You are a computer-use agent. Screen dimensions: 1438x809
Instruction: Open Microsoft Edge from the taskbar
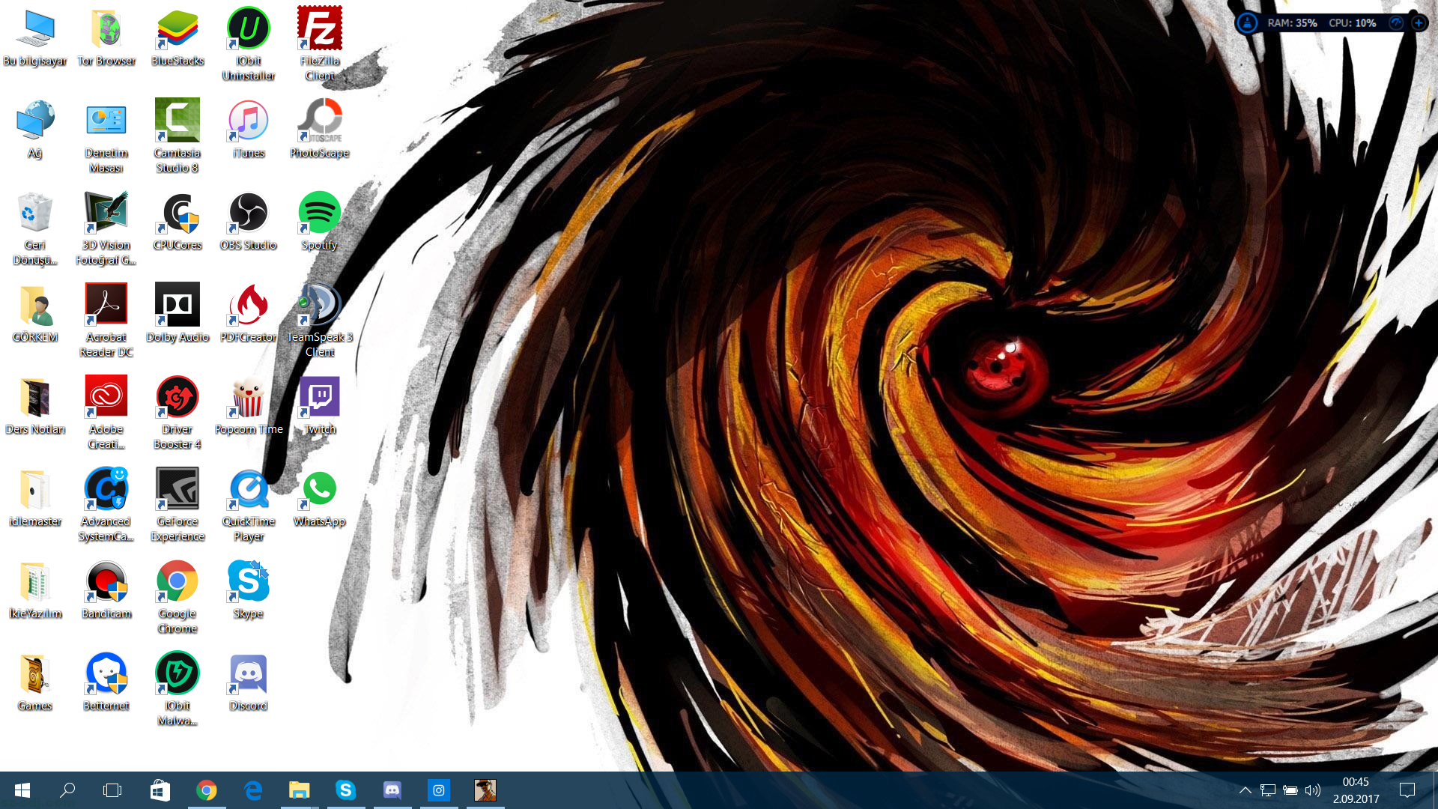tap(253, 790)
